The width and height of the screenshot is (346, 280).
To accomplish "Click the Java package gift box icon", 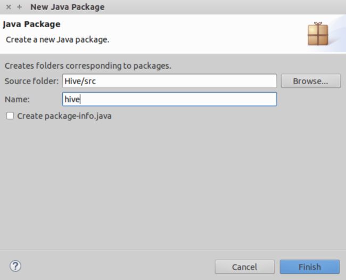I will [318, 34].
